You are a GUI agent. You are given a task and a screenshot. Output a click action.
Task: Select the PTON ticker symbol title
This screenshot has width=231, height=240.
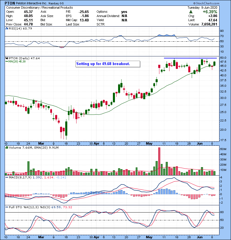pos(10,3)
